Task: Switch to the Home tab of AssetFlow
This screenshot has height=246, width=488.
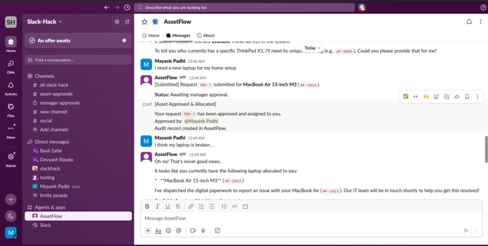Action: 151,36
